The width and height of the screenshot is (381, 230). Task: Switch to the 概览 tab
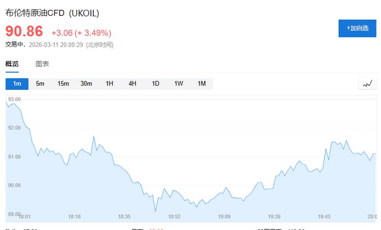pyautogui.click(x=12, y=64)
